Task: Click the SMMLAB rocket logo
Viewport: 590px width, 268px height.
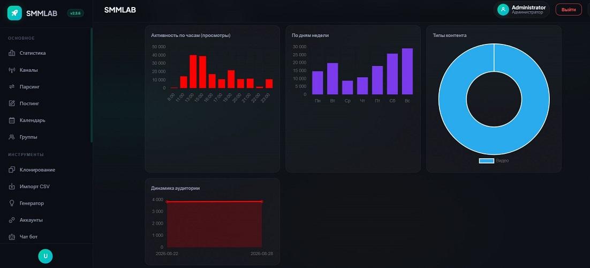Action: click(14, 13)
